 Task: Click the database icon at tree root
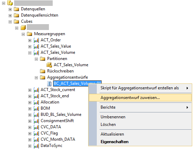[10, 3]
